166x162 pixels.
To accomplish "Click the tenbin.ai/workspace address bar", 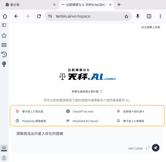I will [88, 16].
